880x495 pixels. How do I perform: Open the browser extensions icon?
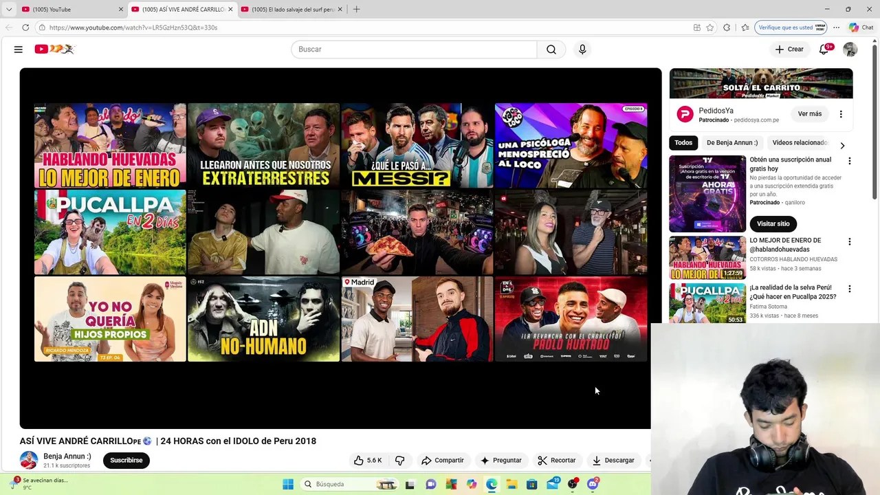(727, 27)
